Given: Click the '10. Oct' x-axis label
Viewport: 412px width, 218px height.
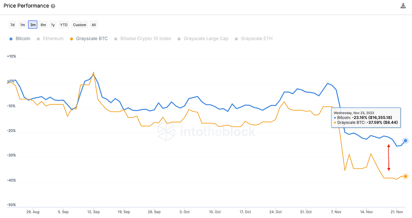Looking at the screenshot, I should point(215,212).
